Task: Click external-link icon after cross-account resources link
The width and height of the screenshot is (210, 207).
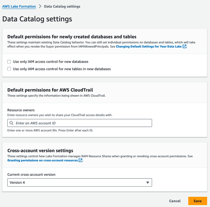Action: point(80,160)
